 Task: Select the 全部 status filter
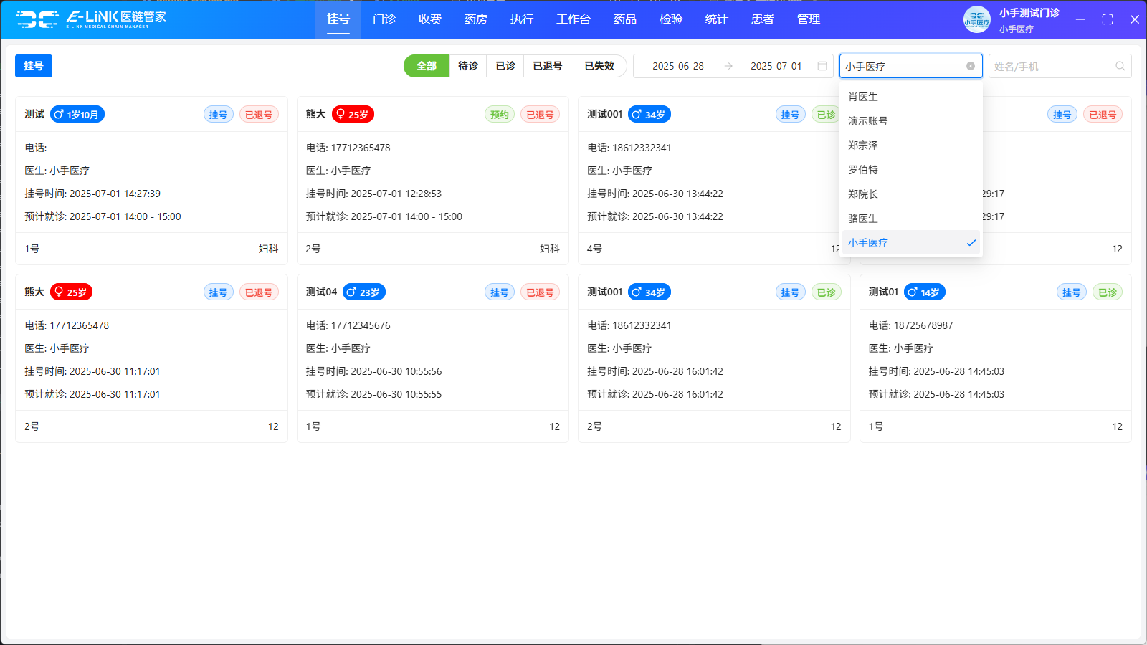427,66
